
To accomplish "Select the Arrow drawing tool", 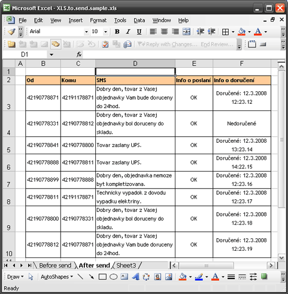I will coord(92,277).
